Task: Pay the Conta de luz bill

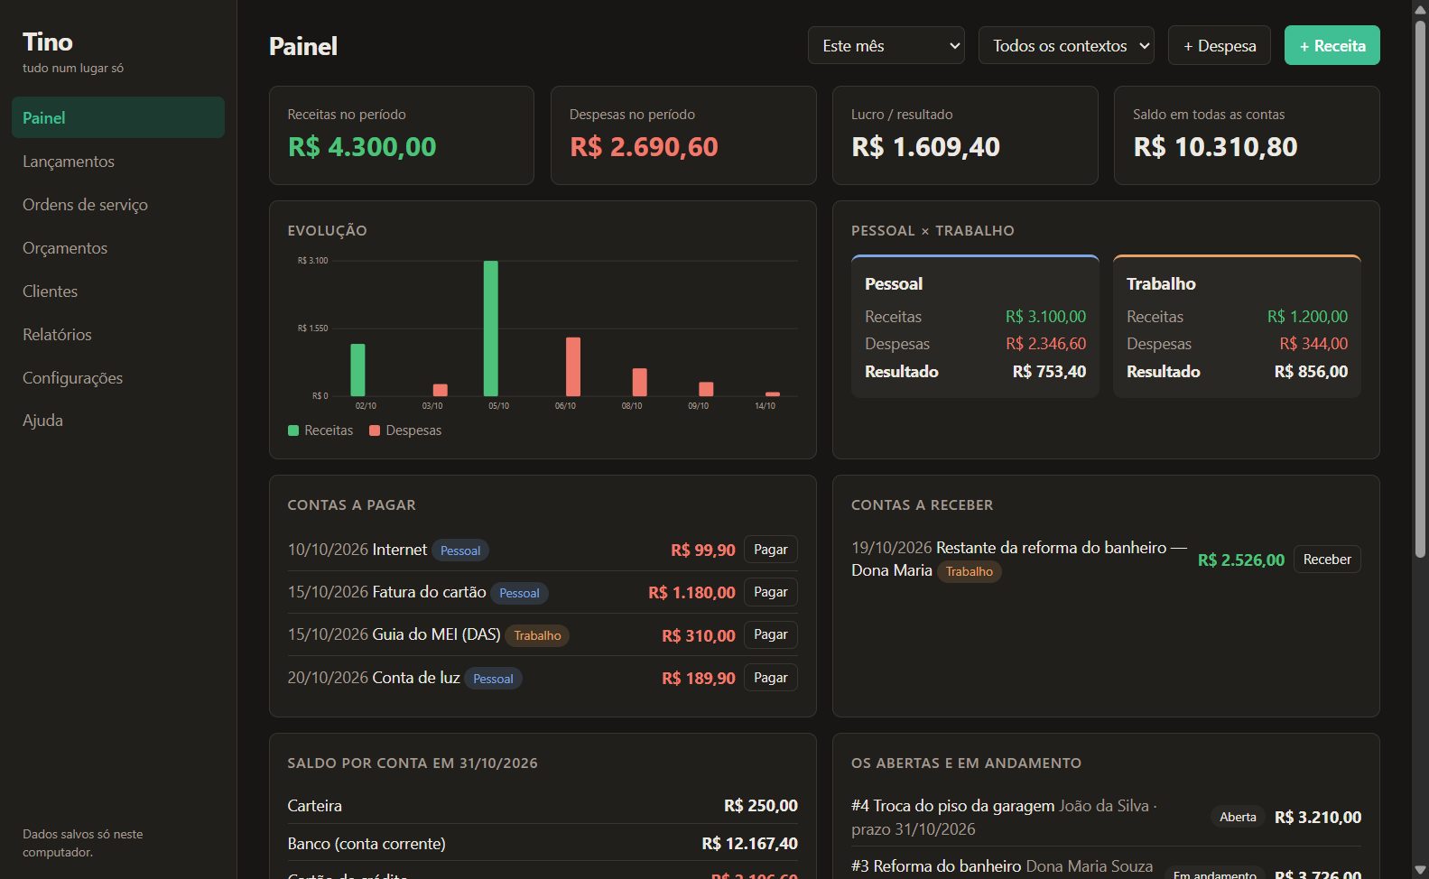Action: tap(771, 678)
